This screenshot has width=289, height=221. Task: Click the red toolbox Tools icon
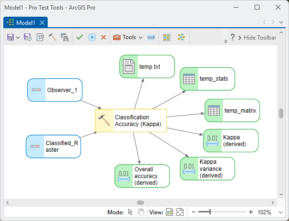[x=117, y=37]
